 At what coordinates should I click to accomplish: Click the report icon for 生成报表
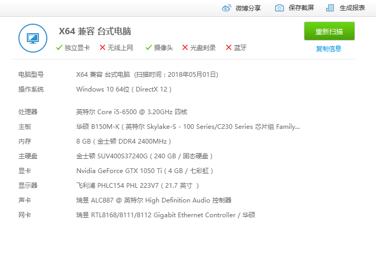point(330,8)
